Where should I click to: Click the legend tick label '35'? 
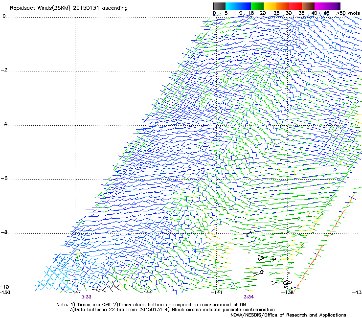301,13
